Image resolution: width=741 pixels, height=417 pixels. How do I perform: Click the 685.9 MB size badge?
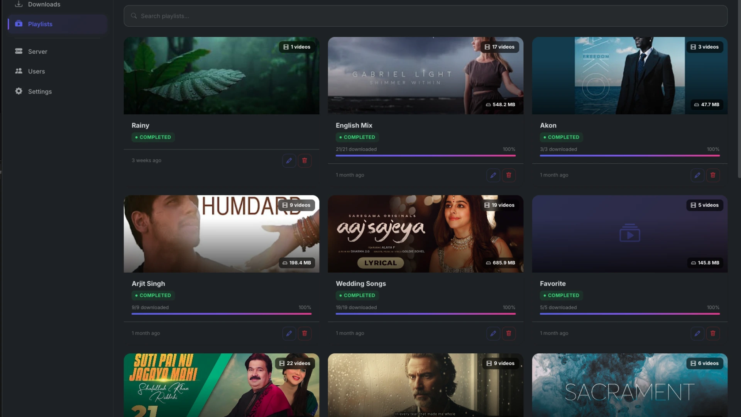(x=500, y=263)
